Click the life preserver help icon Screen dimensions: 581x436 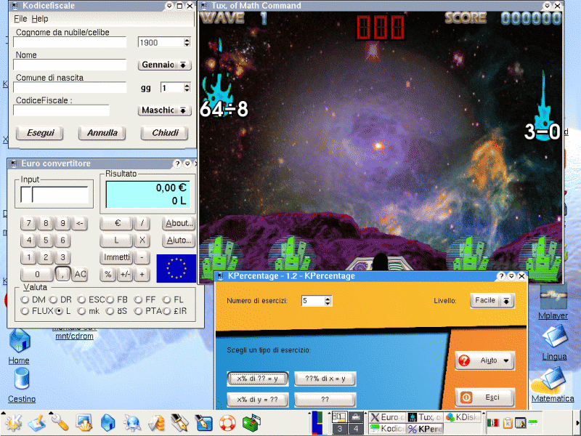(x=227, y=423)
